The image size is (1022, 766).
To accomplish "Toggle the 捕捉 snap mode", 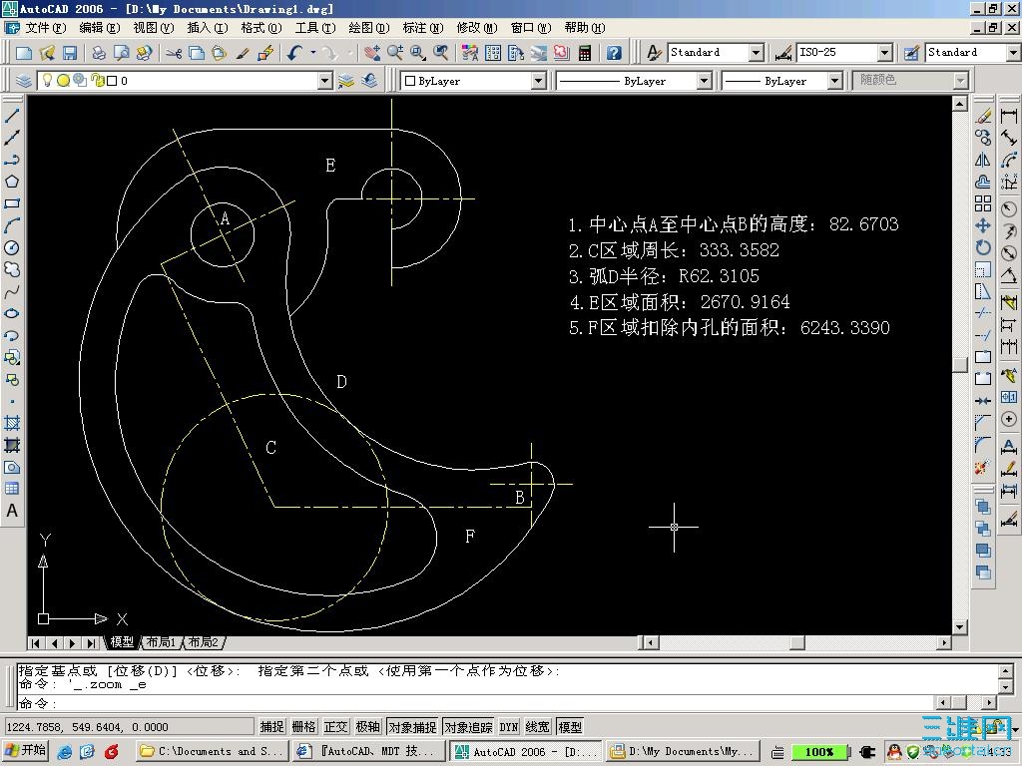I will tap(271, 727).
